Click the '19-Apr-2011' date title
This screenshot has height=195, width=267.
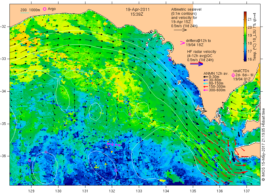click(x=138, y=9)
